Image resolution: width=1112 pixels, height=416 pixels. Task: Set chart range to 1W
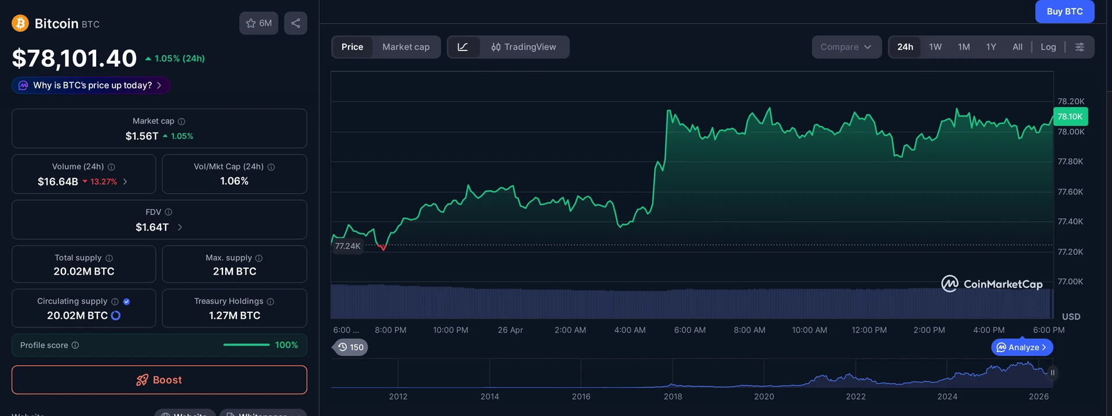[935, 47]
